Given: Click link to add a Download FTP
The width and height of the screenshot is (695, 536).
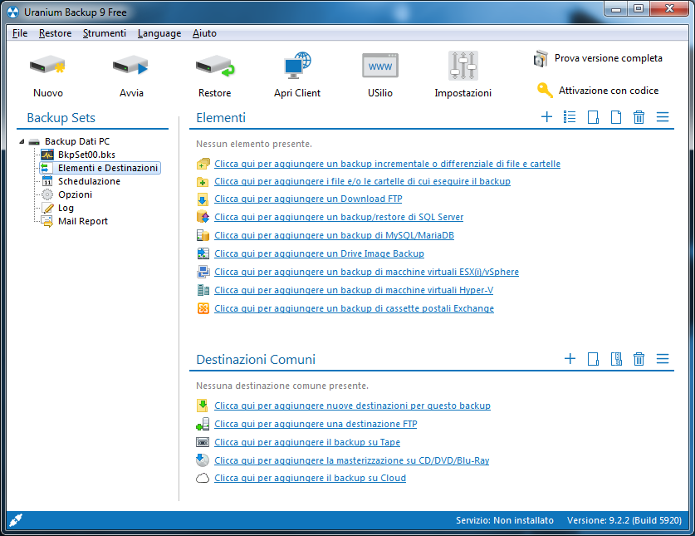Looking at the screenshot, I should point(309,199).
